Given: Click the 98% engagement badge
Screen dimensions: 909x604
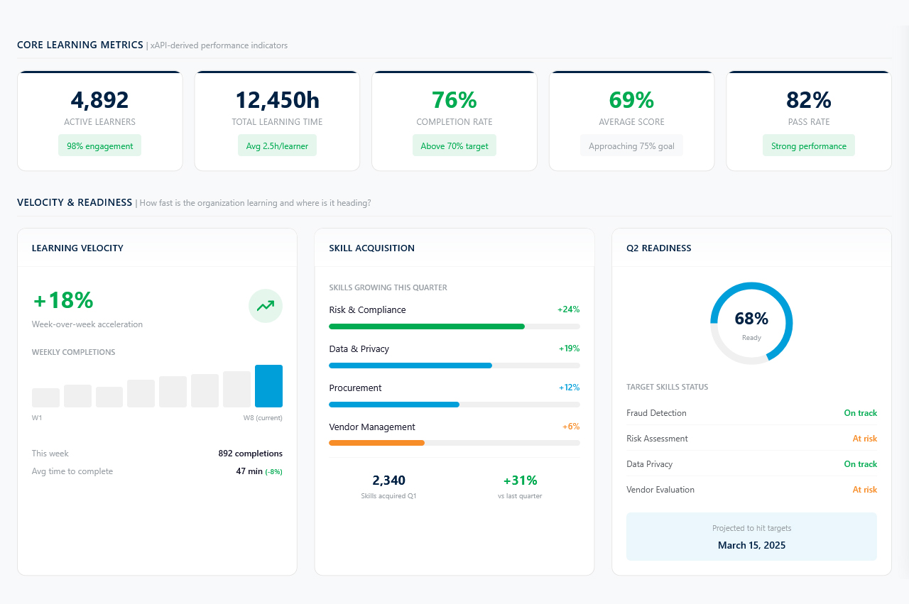Looking at the screenshot, I should point(99,146).
